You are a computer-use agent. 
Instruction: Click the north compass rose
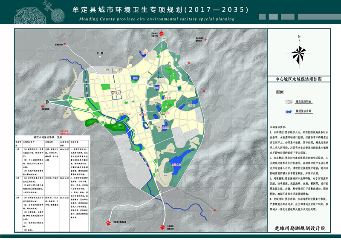(x=299, y=53)
